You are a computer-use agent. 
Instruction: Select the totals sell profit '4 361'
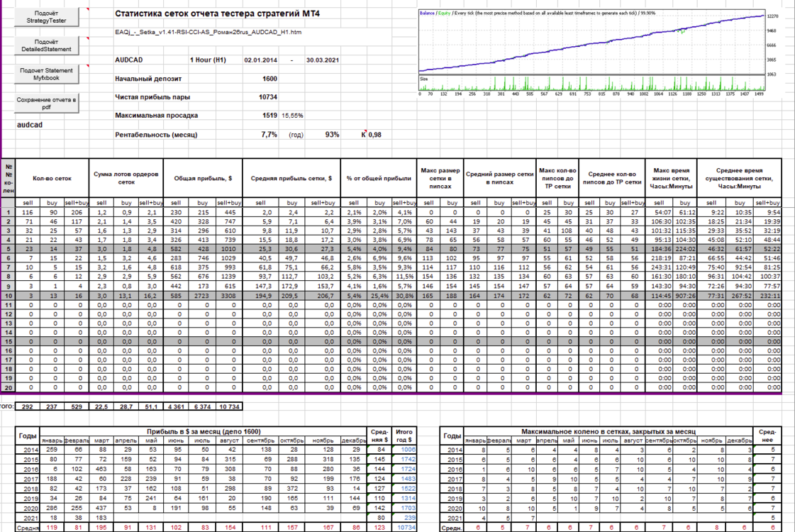[x=177, y=406]
